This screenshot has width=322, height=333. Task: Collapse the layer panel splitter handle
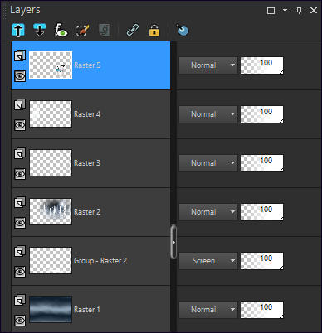173,242
